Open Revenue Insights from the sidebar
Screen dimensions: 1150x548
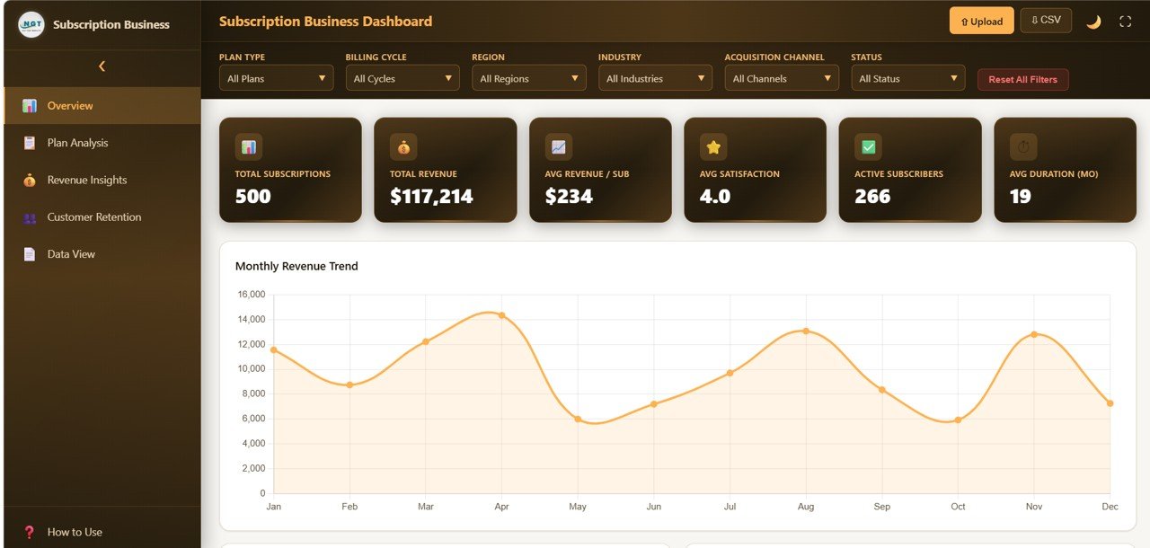coord(30,180)
